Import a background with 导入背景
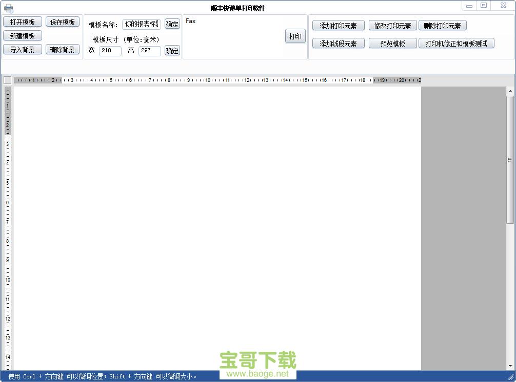 [x=23, y=49]
